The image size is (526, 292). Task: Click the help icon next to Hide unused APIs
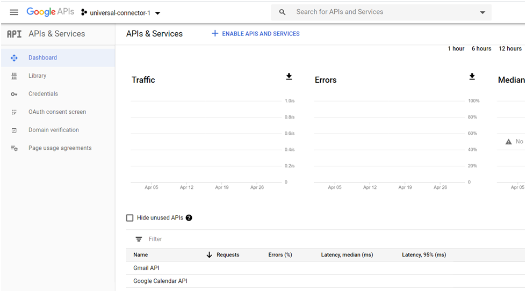pyautogui.click(x=189, y=218)
